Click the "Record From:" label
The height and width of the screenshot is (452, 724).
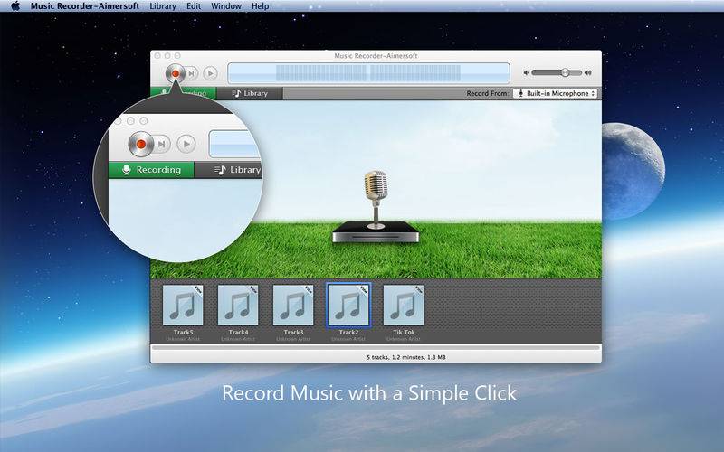tap(487, 93)
